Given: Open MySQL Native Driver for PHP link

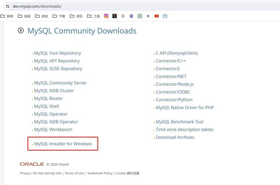Looking at the screenshot, I should (x=185, y=108).
